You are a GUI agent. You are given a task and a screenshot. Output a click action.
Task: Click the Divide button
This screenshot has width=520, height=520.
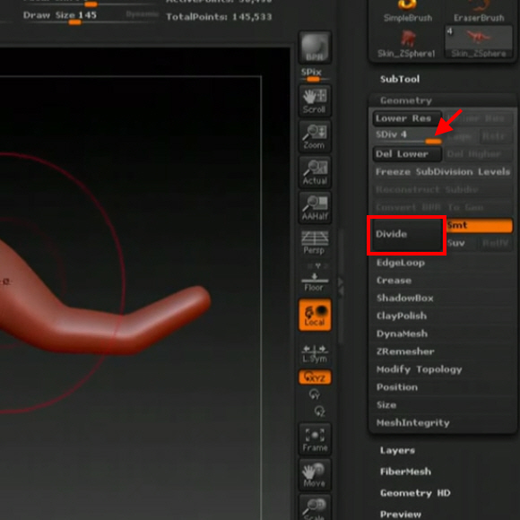click(407, 235)
